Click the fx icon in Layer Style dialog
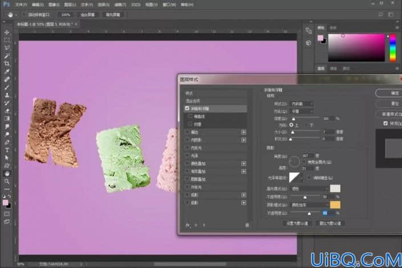Screen dimensions: 402x268 point(188,225)
